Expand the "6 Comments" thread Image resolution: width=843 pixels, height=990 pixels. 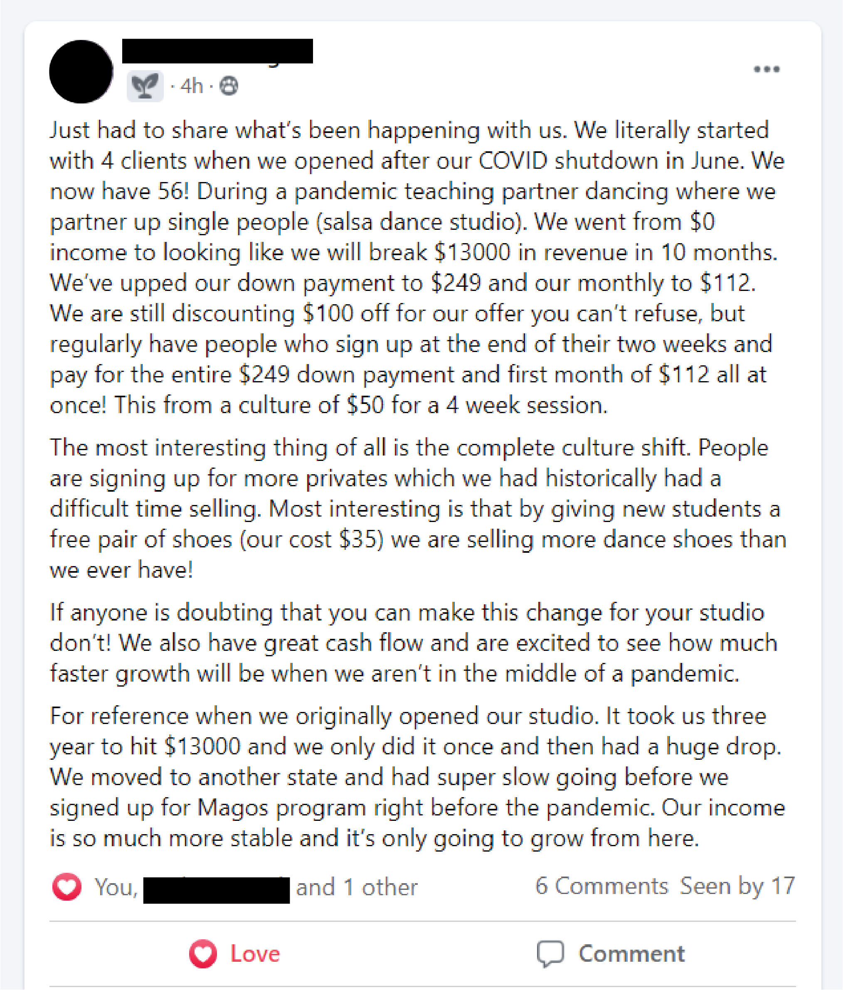coord(601,886)
